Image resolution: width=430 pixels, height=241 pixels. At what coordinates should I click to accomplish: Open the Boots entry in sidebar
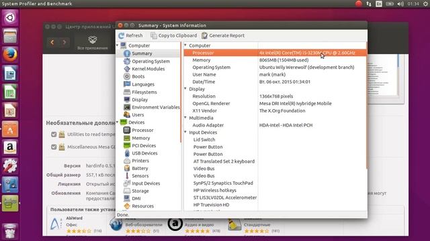[x=138, y=76]
